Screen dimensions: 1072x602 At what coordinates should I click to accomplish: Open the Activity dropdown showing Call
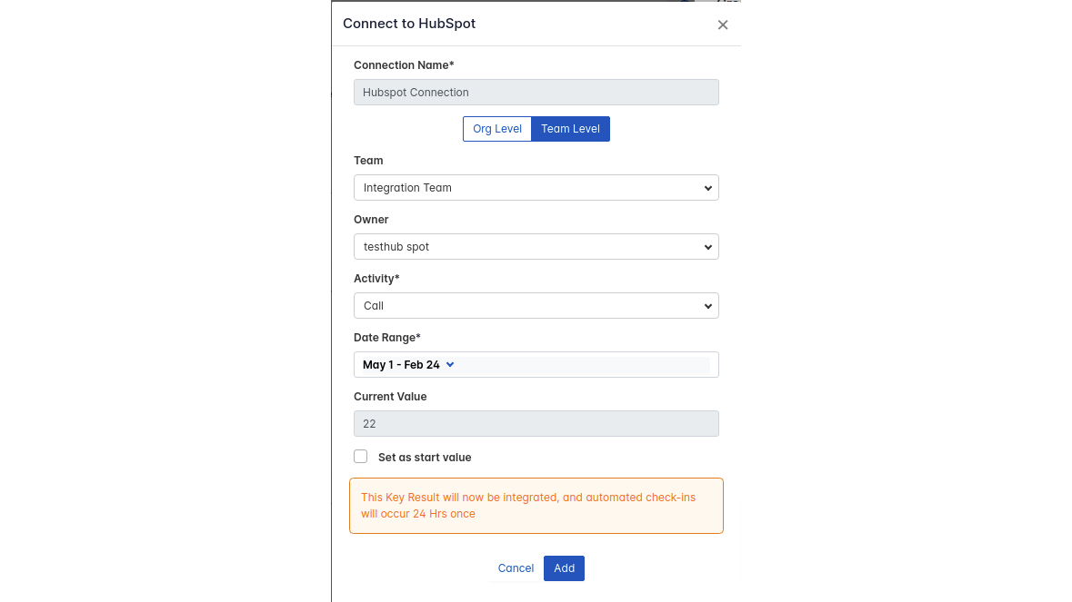coord(527,306)
